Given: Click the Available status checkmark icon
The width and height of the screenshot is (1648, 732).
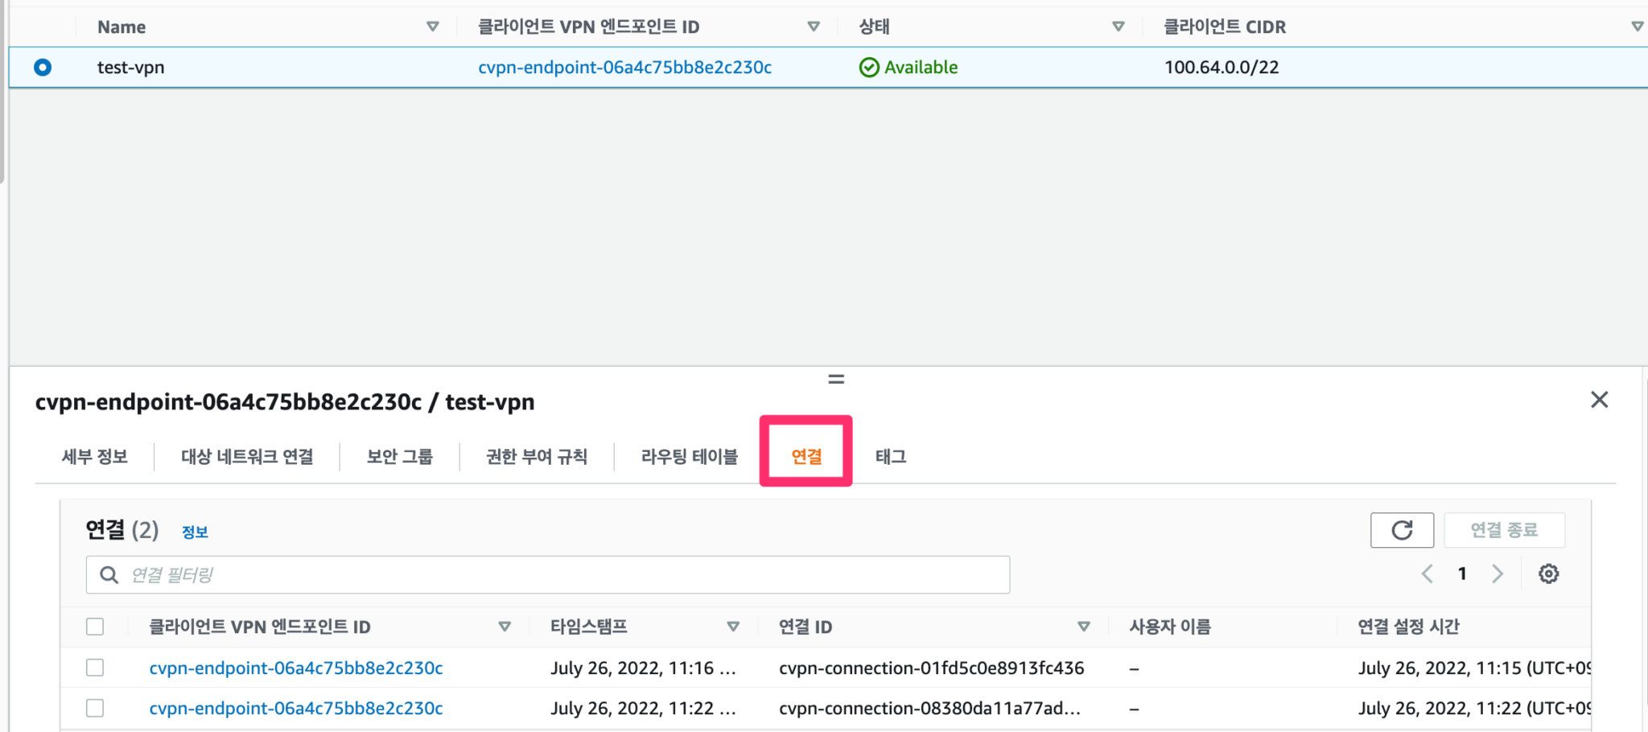Looking at the screenshot, I should tap(868, 68).
